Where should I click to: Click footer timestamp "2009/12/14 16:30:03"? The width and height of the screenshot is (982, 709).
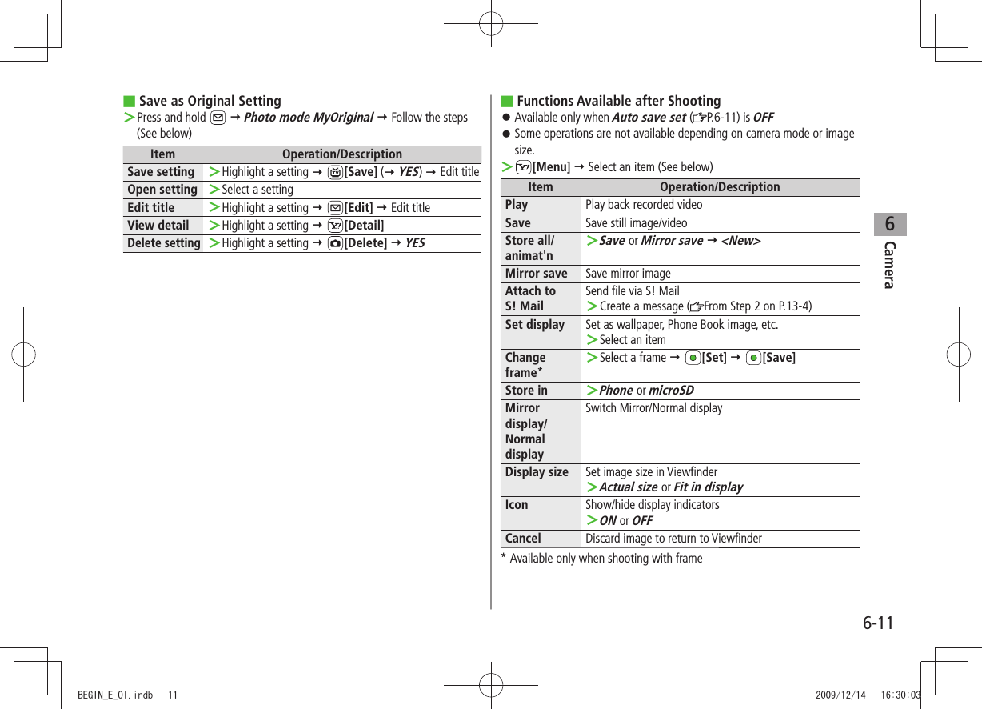coord(868,695)
